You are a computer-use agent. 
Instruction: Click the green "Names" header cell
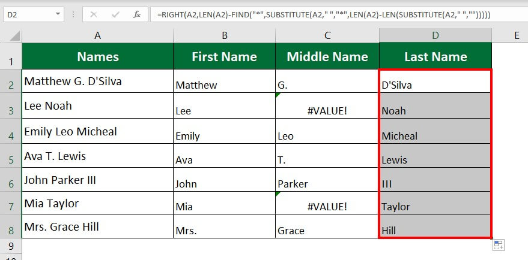point(97,57)
